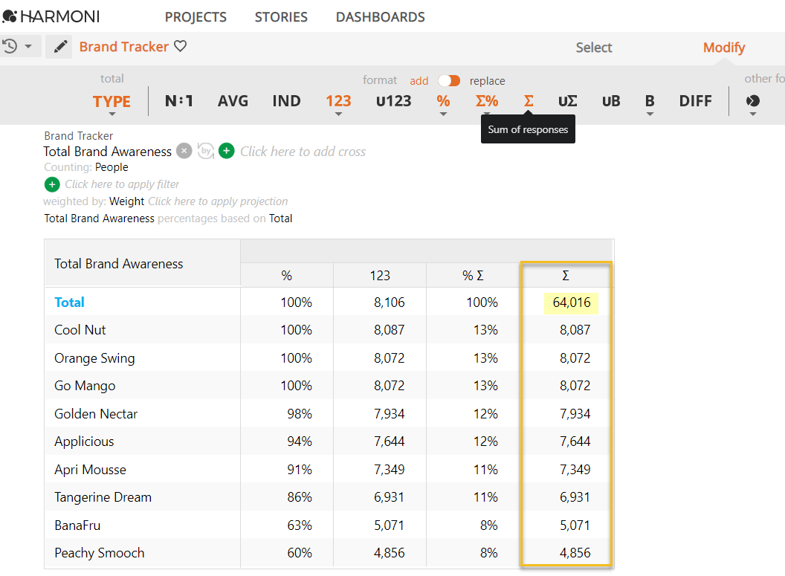Click the Orange Swing row label
This screenshot has width=785, height=576.
click(94, 358)
